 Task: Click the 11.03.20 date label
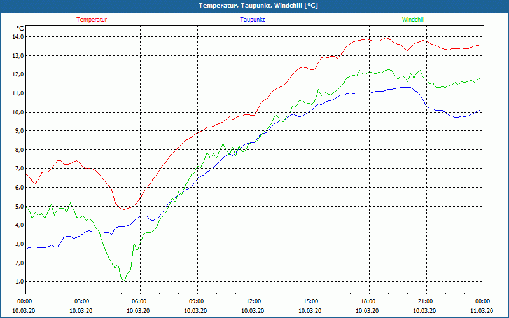click(482, 310)
